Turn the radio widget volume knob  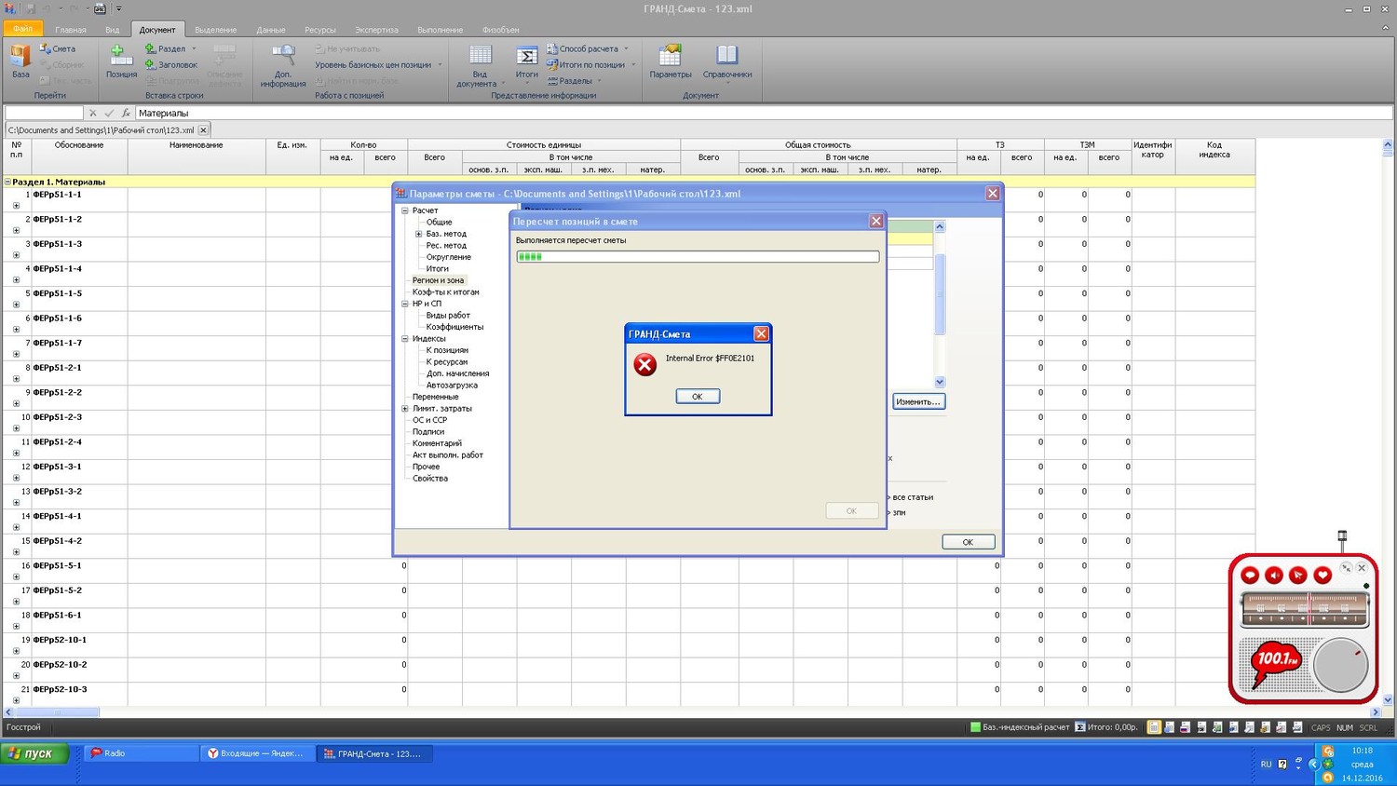point(1340,664)
